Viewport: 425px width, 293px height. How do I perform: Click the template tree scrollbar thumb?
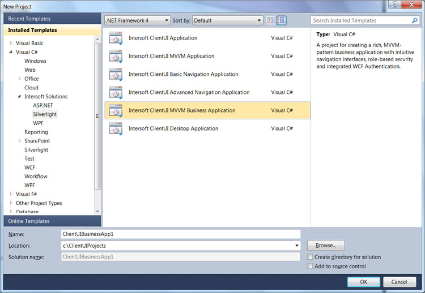pos(97,116)
